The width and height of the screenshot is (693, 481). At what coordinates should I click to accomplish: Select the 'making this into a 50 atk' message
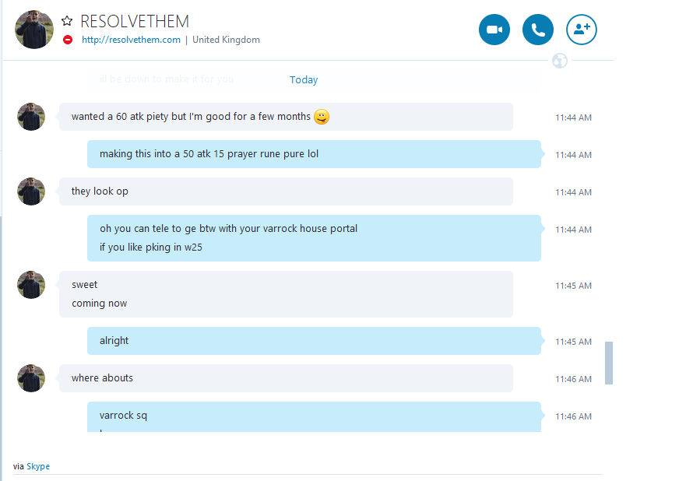(x=314, y=154)
